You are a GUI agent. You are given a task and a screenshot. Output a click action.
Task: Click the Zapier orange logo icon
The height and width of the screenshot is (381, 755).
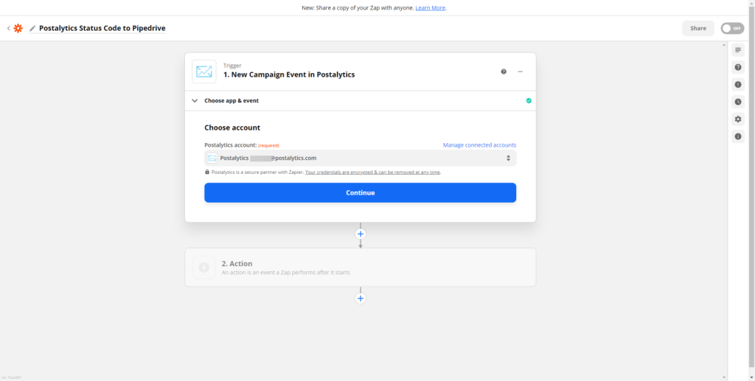[x=18, y=29]
